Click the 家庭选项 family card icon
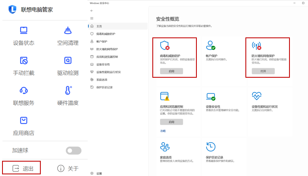Image resolution: width=308 pixels, height=176 pixels. 165,147
